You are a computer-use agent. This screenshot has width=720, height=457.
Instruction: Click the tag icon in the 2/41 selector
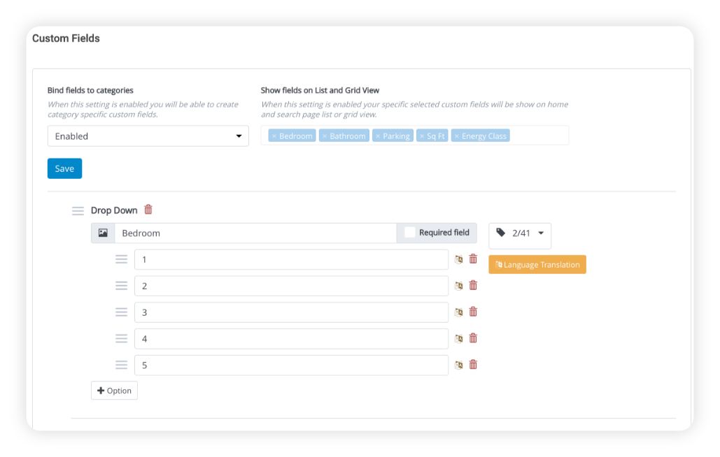pyautogui.click(x=501, y=232)
